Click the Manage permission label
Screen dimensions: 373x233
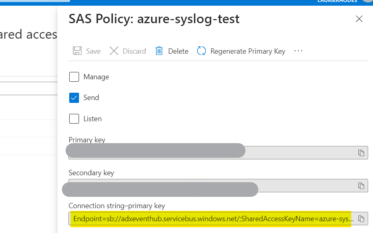coord(96,77)
